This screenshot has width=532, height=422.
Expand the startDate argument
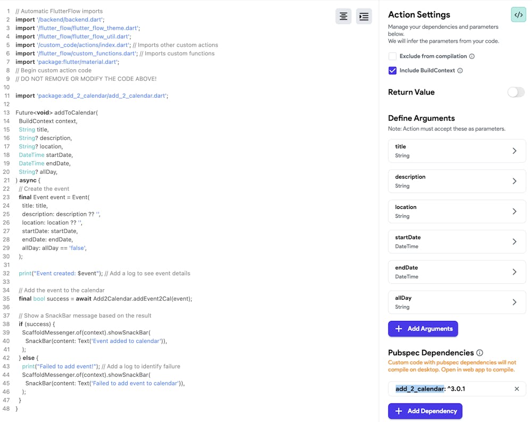pyautogui.click(x=457, y=242)
